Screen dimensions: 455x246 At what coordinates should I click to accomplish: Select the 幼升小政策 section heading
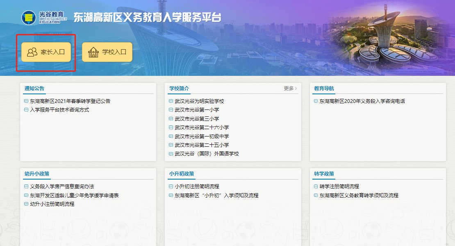pos(37,174)
